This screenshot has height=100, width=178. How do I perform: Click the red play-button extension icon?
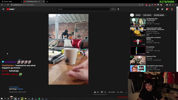point(155,5)
